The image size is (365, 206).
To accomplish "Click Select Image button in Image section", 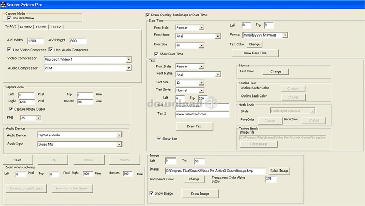I will point(279,171).
